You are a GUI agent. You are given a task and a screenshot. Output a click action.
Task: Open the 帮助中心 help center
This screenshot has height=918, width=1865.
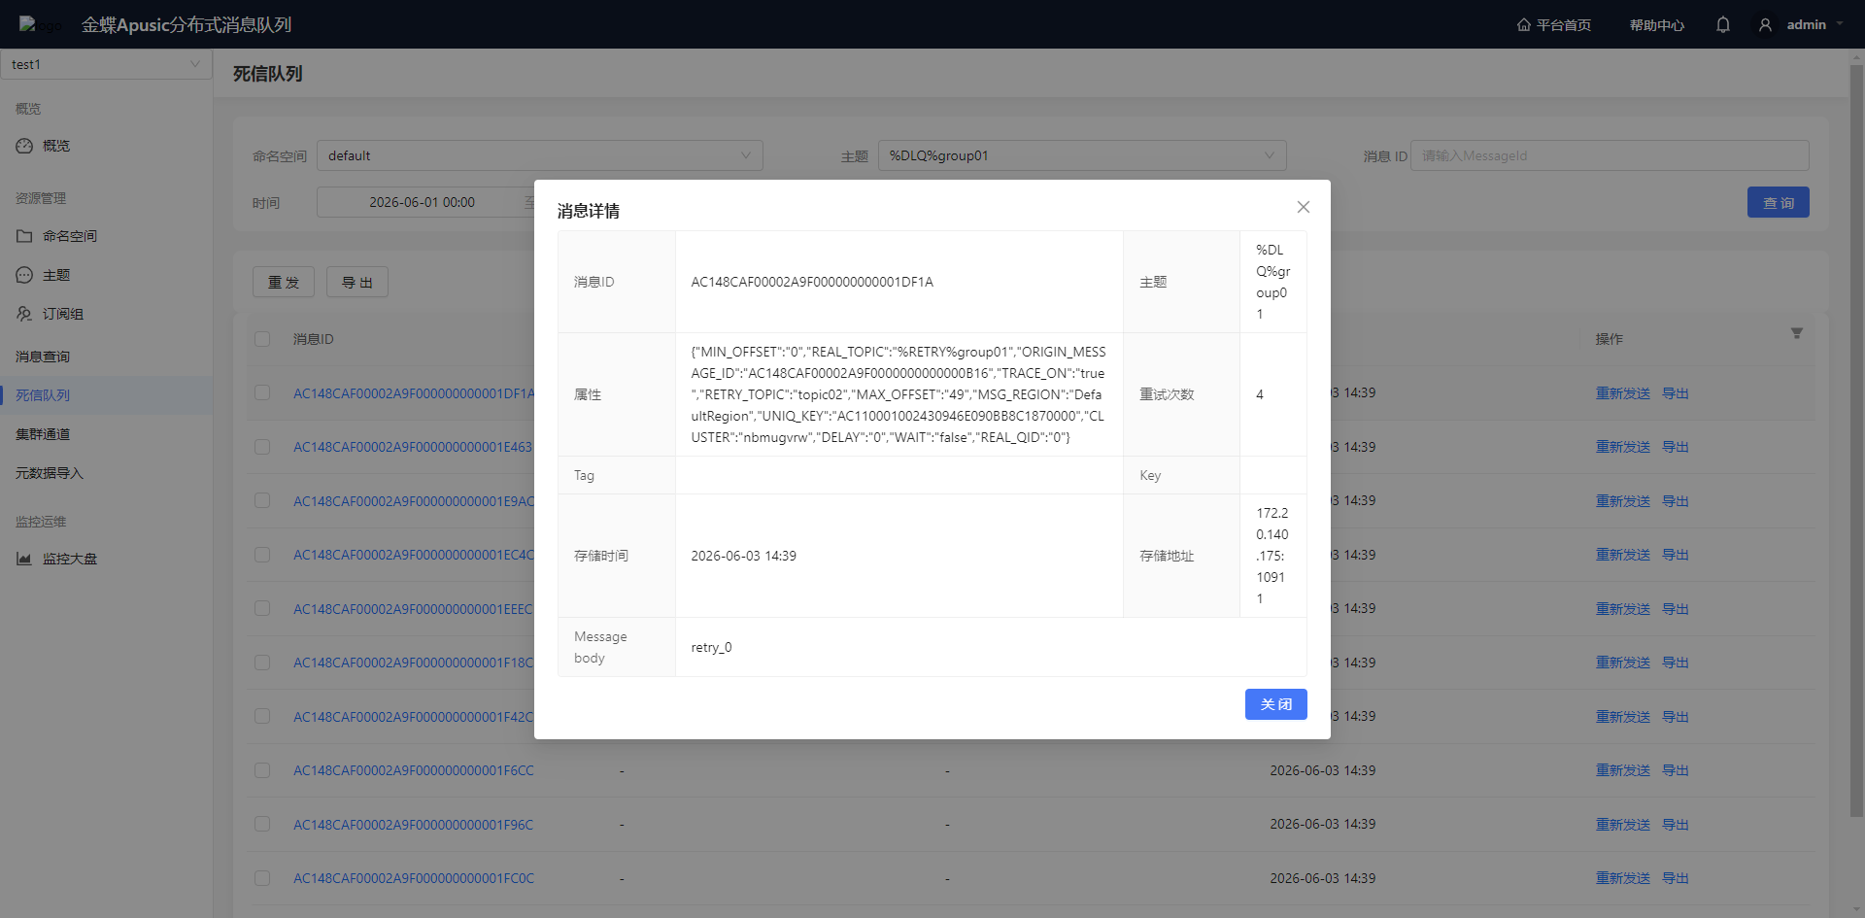point(1657,24)
